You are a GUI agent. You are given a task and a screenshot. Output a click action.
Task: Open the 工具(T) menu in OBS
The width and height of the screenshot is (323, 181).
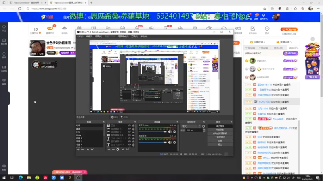[x=134, y=37]
